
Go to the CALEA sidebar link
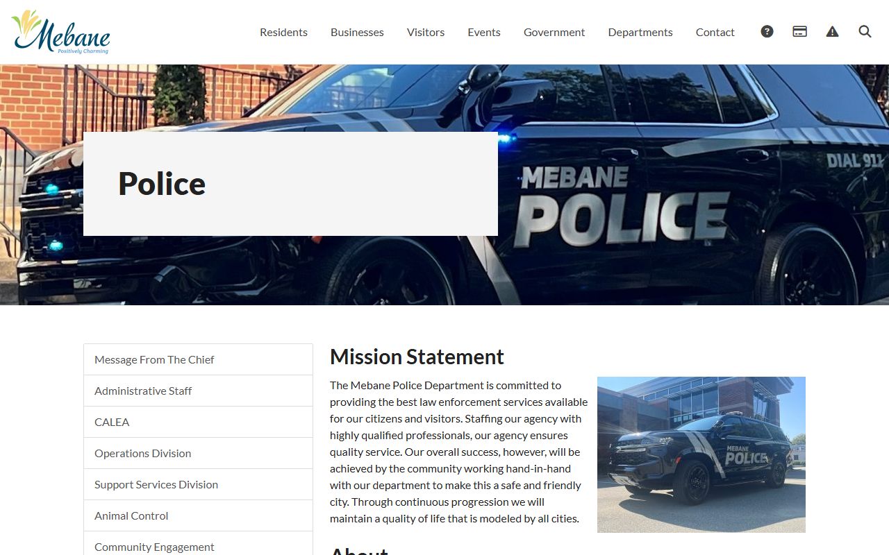click(x=198, y=422)
